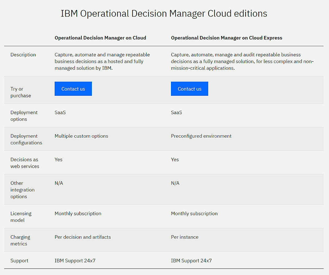
Task: Click the Multiple custom options cell
Action: (x=81, y=136)
